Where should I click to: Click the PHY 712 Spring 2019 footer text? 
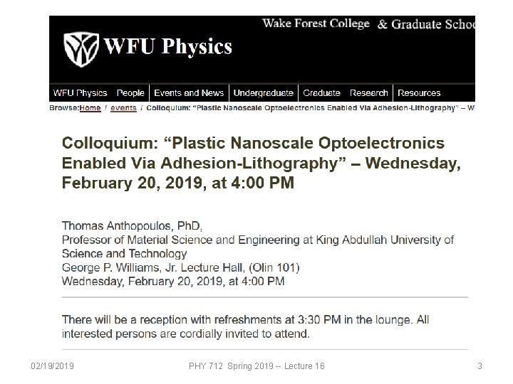coord(256,366)
